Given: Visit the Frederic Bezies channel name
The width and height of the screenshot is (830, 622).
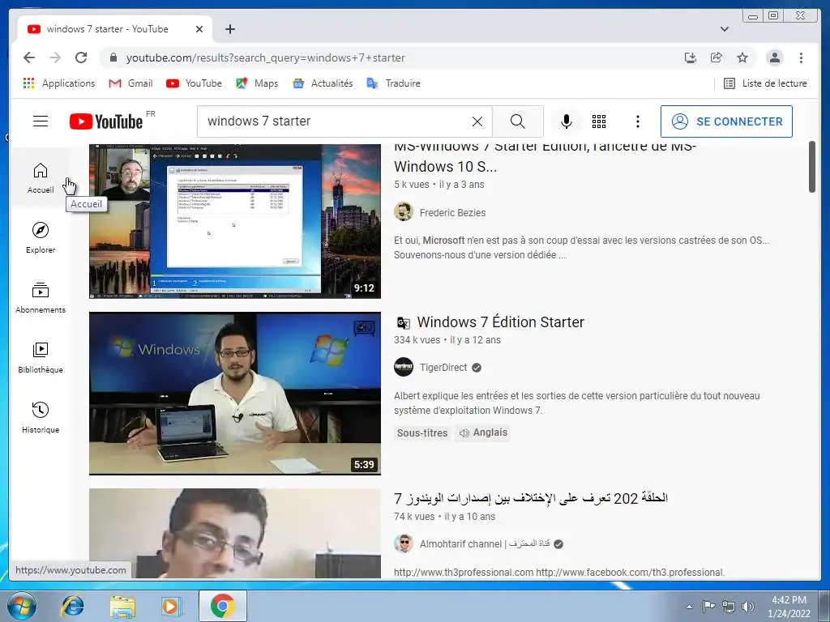Looking at the screenshot, I should coord(452,213).
